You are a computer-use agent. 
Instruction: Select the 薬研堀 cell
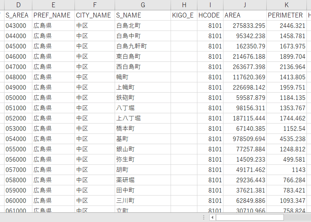point(143,180)
